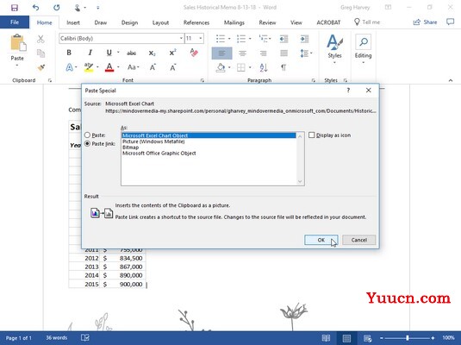Increase font size with Grow Font
The image size is (461, 345).
tap(153, 67)
